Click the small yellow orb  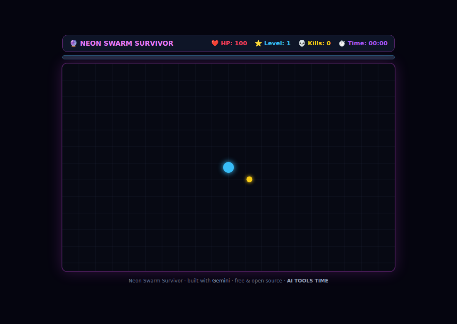point(249,179)
